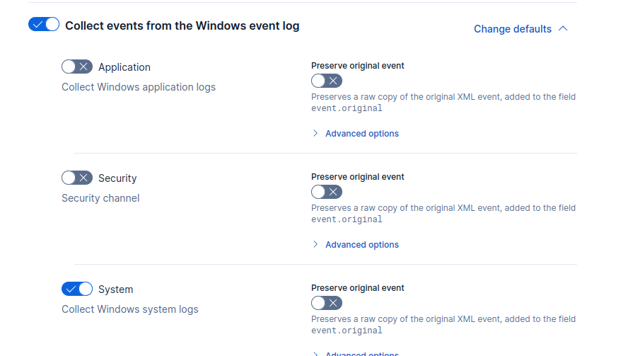Screen dimensions: 633x356
Task: Click the Application label text
Action: (124, 67)
